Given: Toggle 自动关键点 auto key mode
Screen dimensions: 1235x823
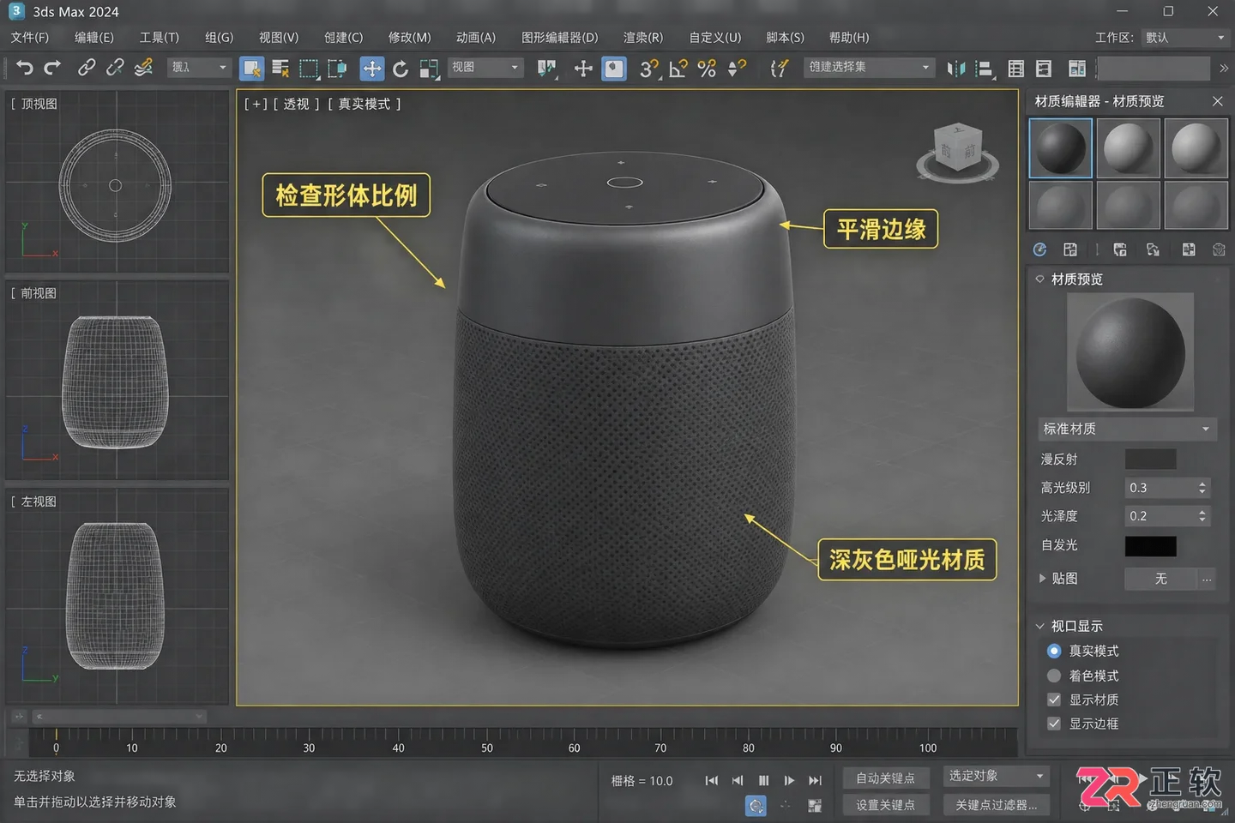Looking at the screenshot, I should tap(886, 778).
